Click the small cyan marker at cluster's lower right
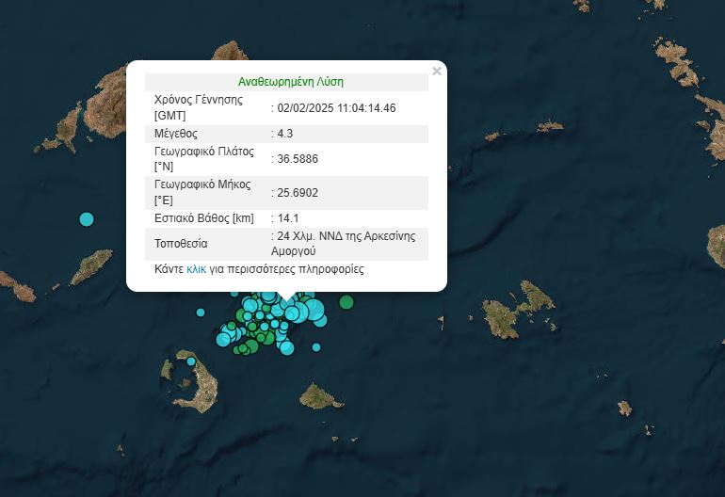This screenshot has height=497, width=725. 318,348
